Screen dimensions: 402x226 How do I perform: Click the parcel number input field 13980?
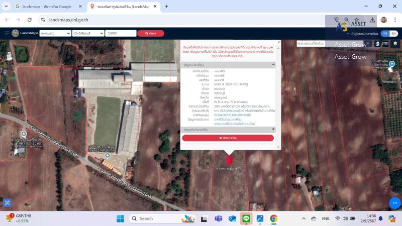(121, 33)
